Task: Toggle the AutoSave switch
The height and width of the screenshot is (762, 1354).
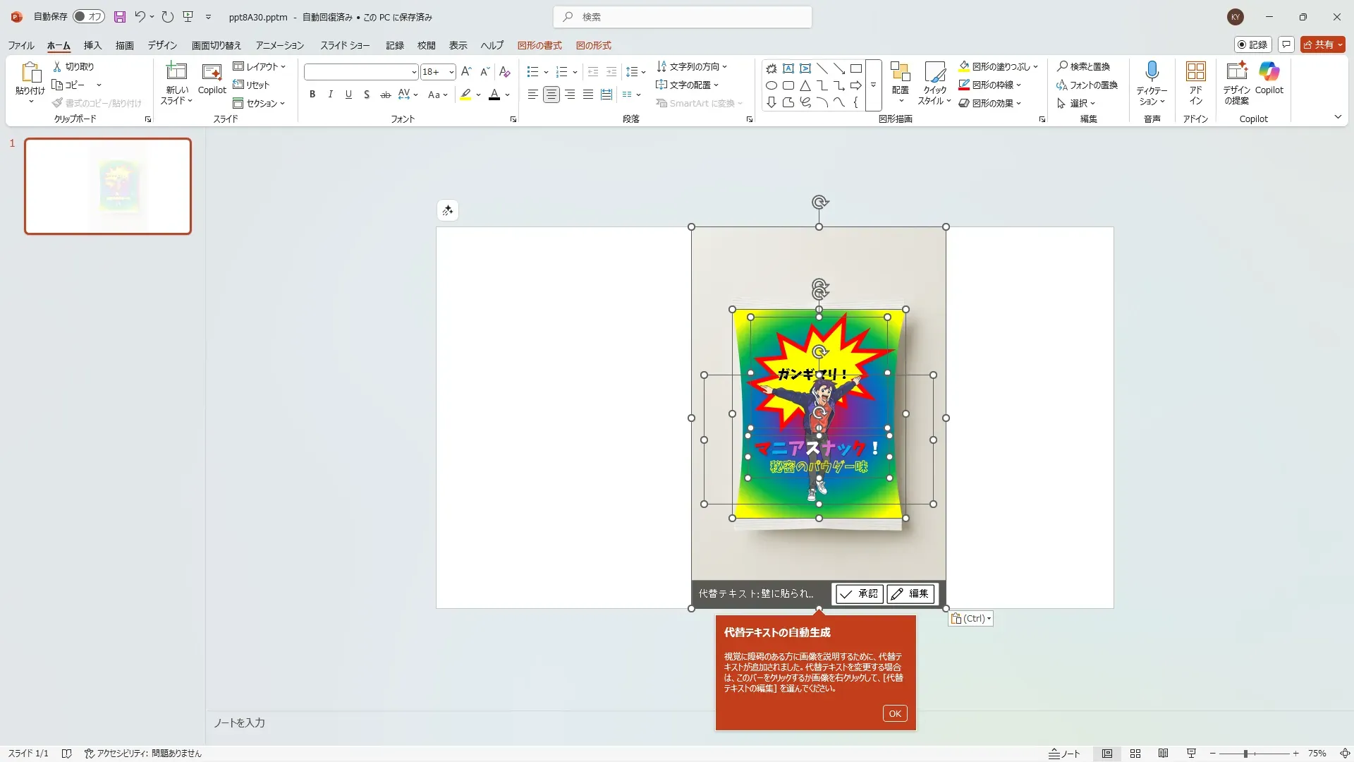Action: (x=89, y=17)
